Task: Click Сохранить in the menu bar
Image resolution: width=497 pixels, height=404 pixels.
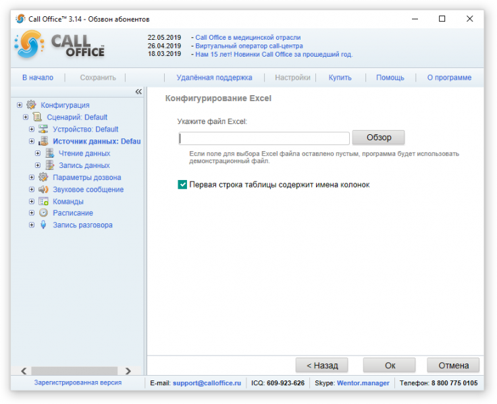Action: pos(98,78)
